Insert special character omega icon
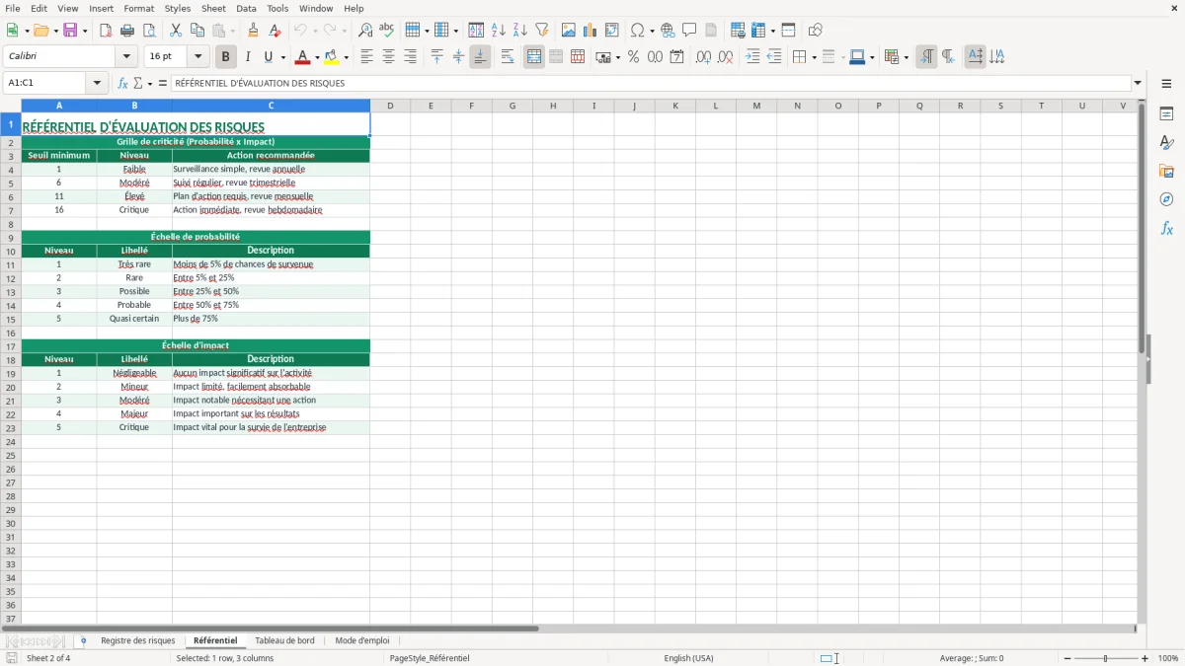Screen dimensions: 1185x666 click(x=638, y=31)
